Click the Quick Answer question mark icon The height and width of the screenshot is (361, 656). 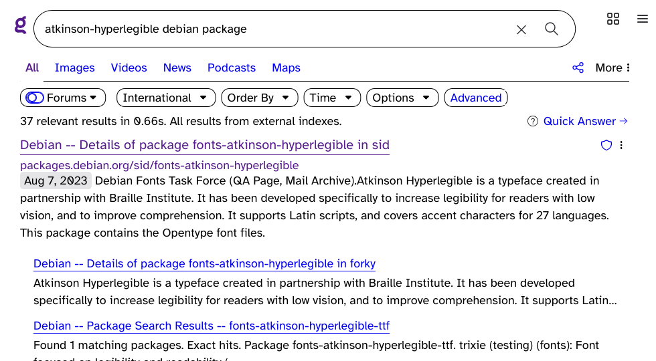[x=533, y=121]
